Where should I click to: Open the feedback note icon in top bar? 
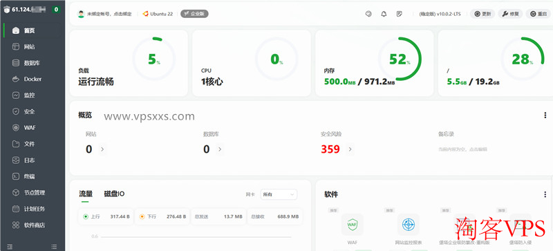pyautogui.click(x=400, y=14)
